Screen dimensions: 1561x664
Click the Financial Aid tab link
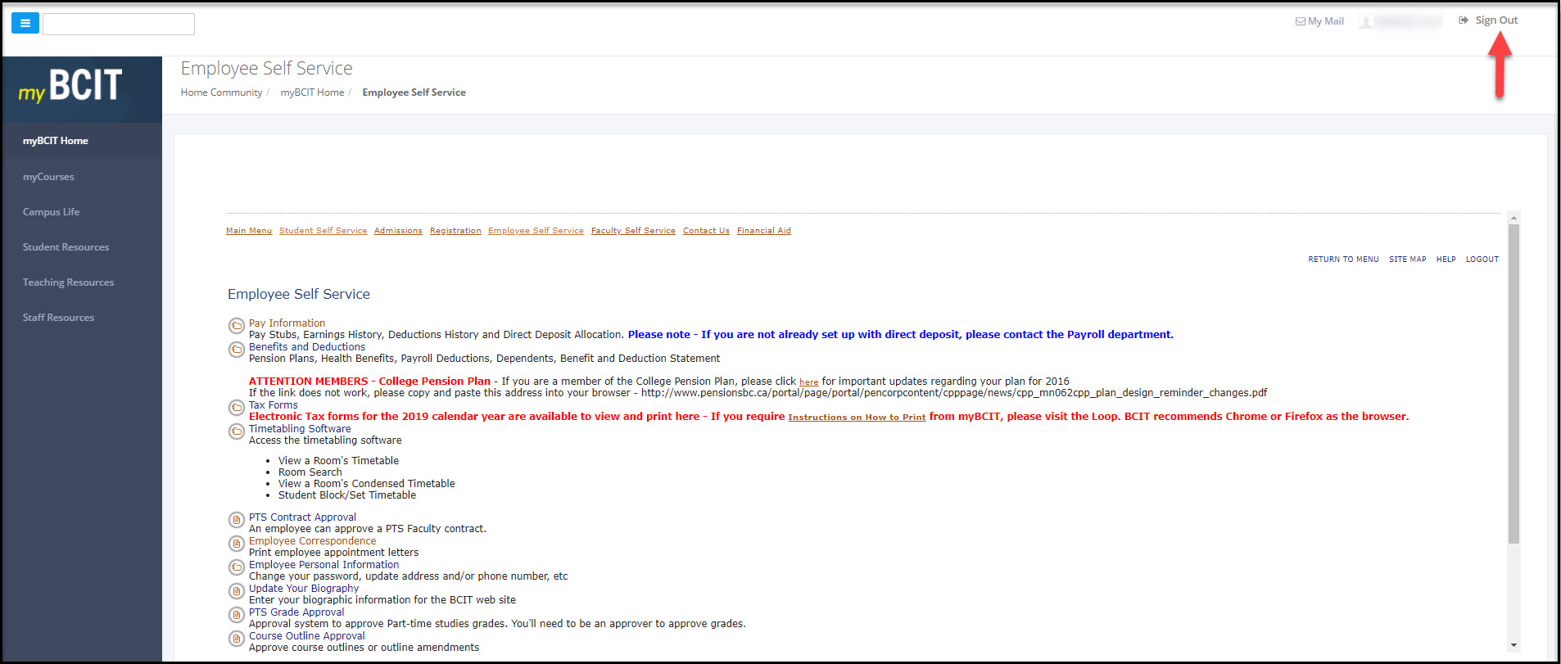[764, 231]
